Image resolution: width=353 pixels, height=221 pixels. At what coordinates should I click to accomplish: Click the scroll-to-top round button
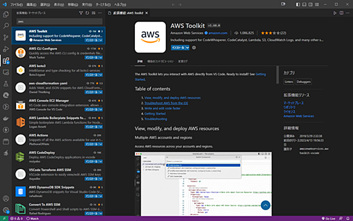(266, 205)
